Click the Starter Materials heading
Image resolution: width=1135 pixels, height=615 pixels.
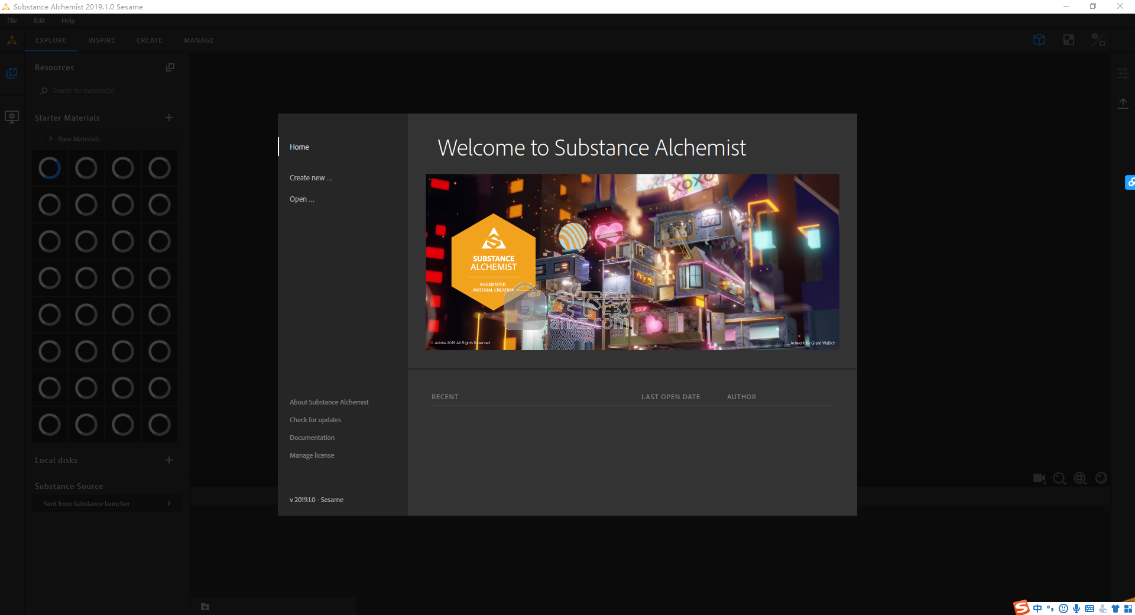coord(67,118)
